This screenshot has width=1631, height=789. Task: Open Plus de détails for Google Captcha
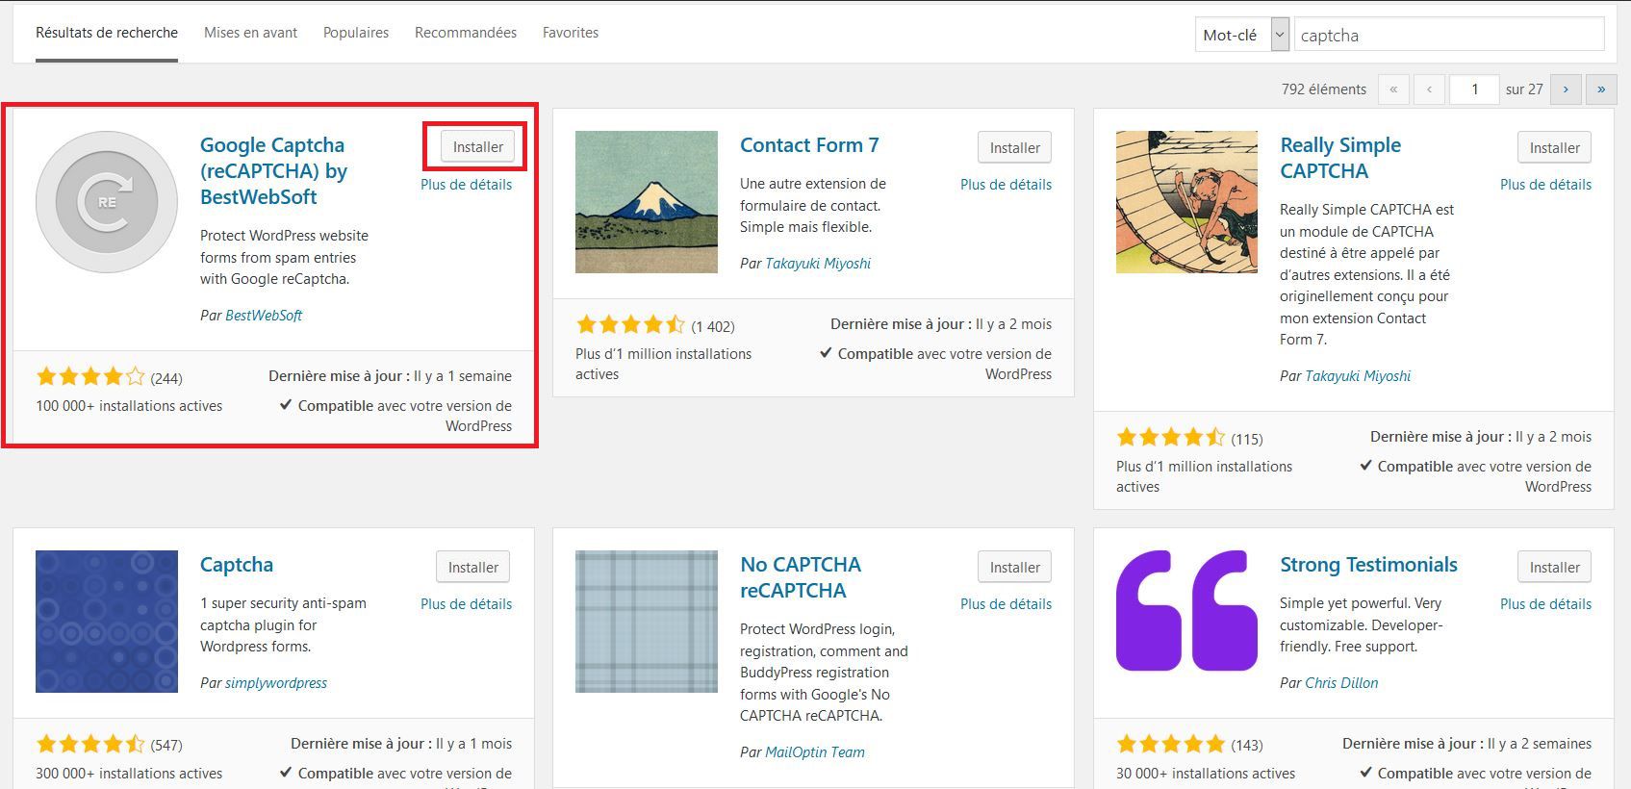tap(466, 185)
